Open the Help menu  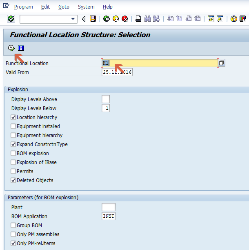107,7
